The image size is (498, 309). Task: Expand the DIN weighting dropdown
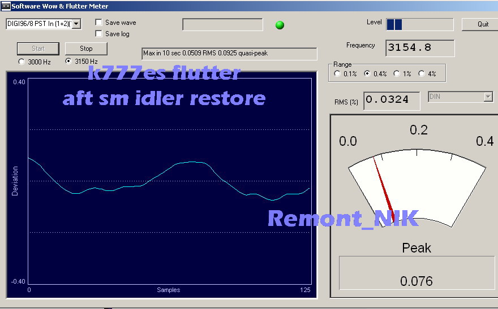[488, 97]
